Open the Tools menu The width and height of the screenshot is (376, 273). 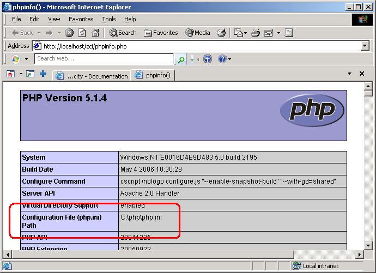pyautogui.click(x=109, y=19)
